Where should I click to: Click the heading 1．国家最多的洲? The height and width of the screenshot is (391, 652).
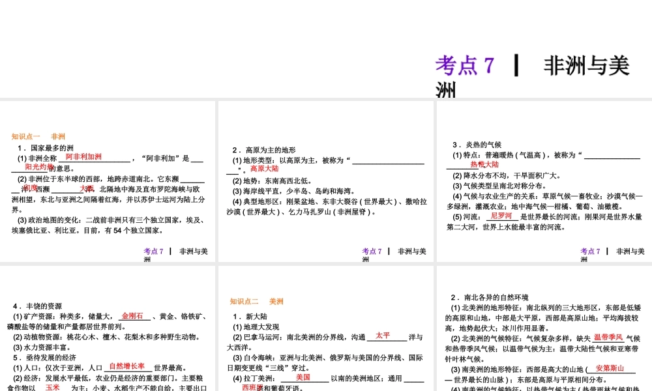coord(46,147)
